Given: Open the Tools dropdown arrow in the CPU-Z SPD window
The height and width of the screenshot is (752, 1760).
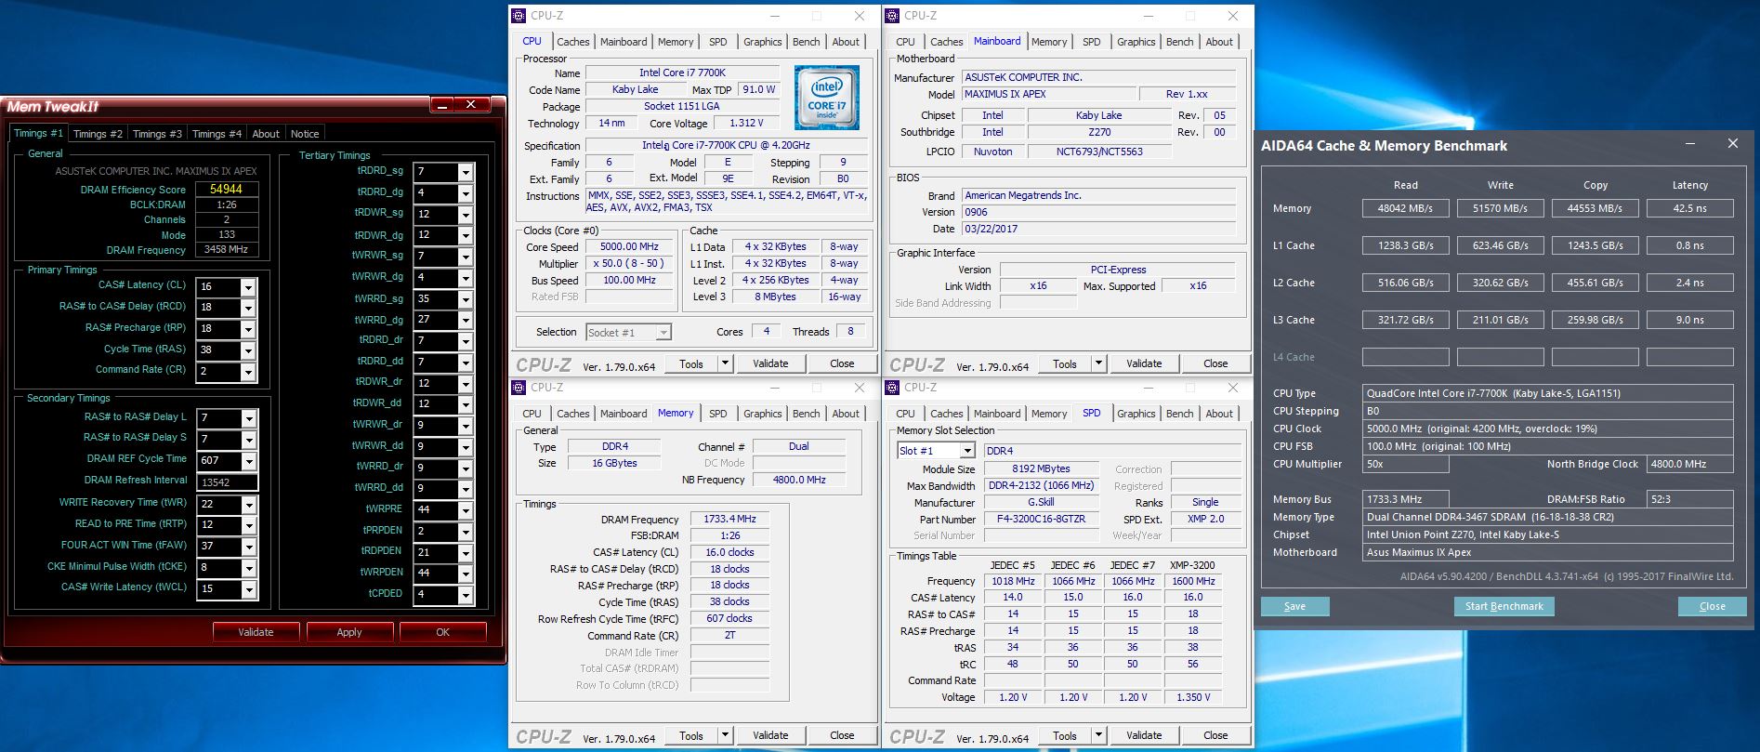Looking at the screenshot, I should (1098, 735).
